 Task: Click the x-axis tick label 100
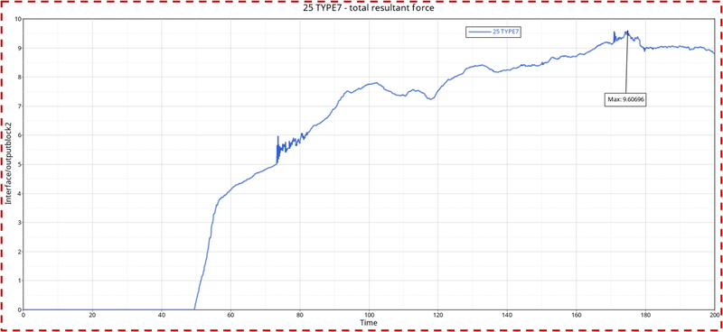tap(369, 315)
